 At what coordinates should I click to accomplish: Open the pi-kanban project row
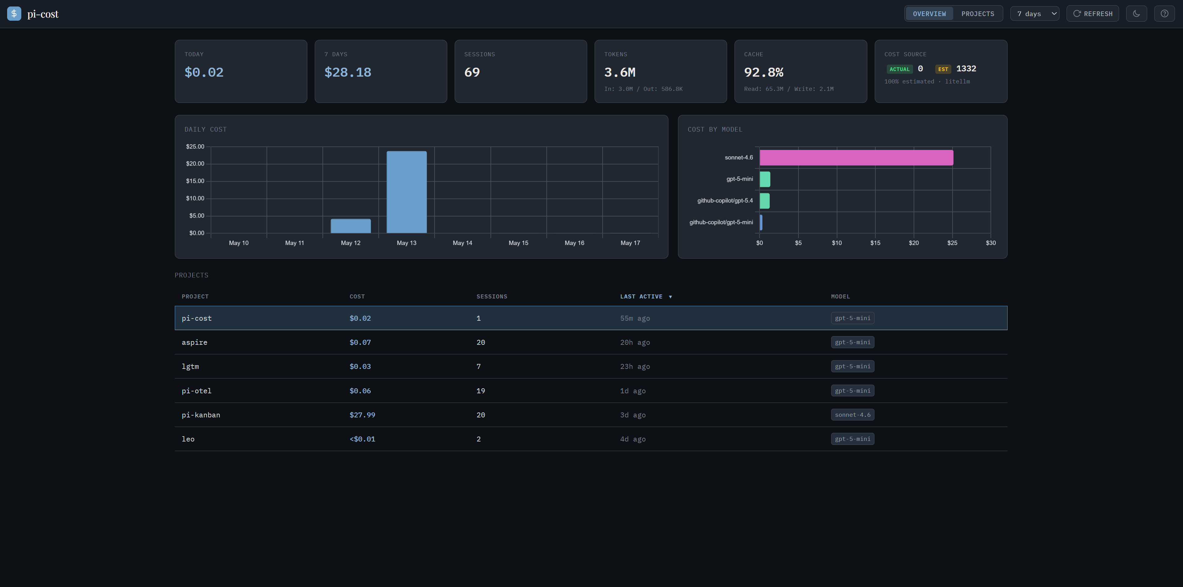pyautogui.click(x=591, y=415)
